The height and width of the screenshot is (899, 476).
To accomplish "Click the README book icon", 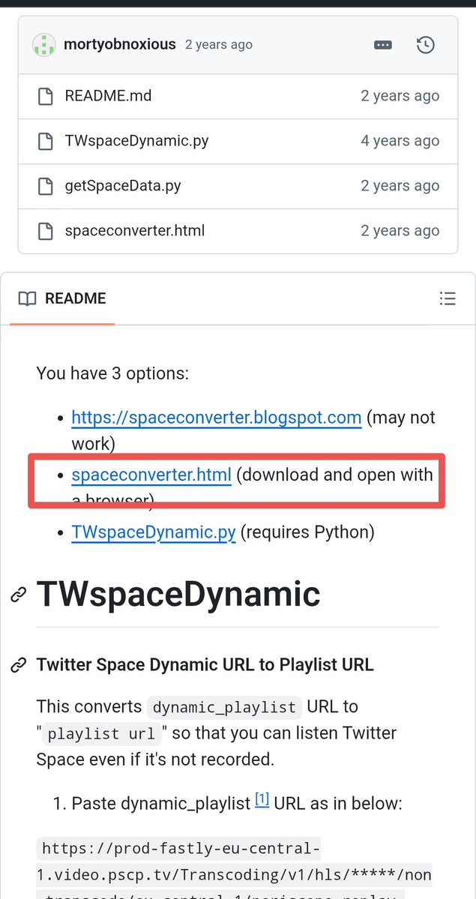I will (x=27, y=298).
